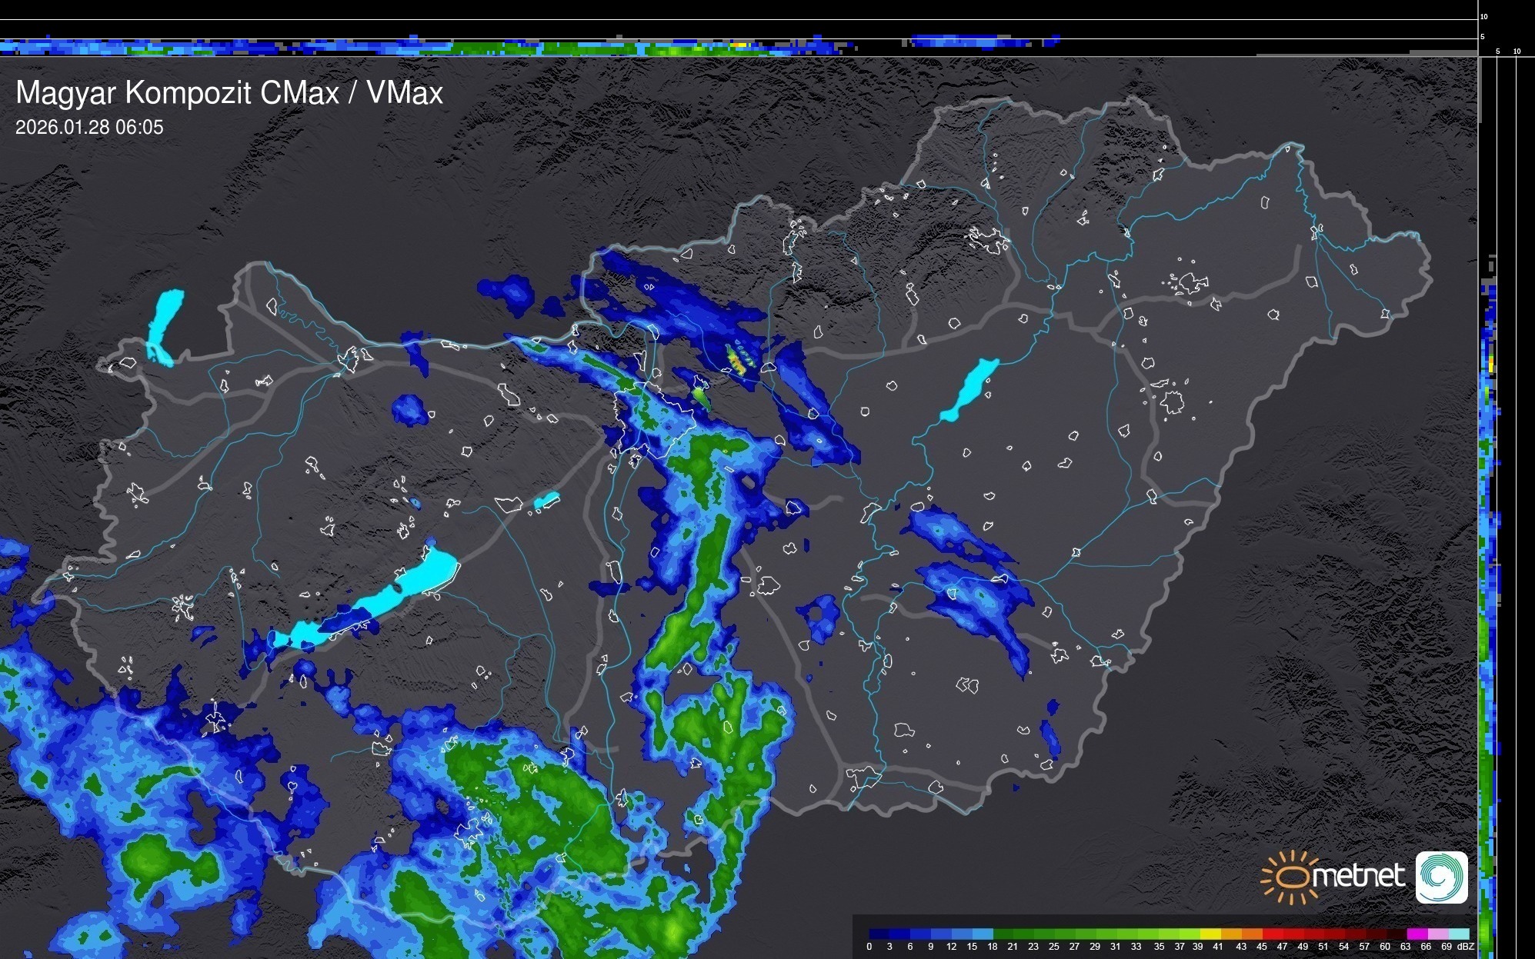Click the Magyar Kompozit CMax / VMax title
Screen dimensions: 1535x959
pos(229,93)
